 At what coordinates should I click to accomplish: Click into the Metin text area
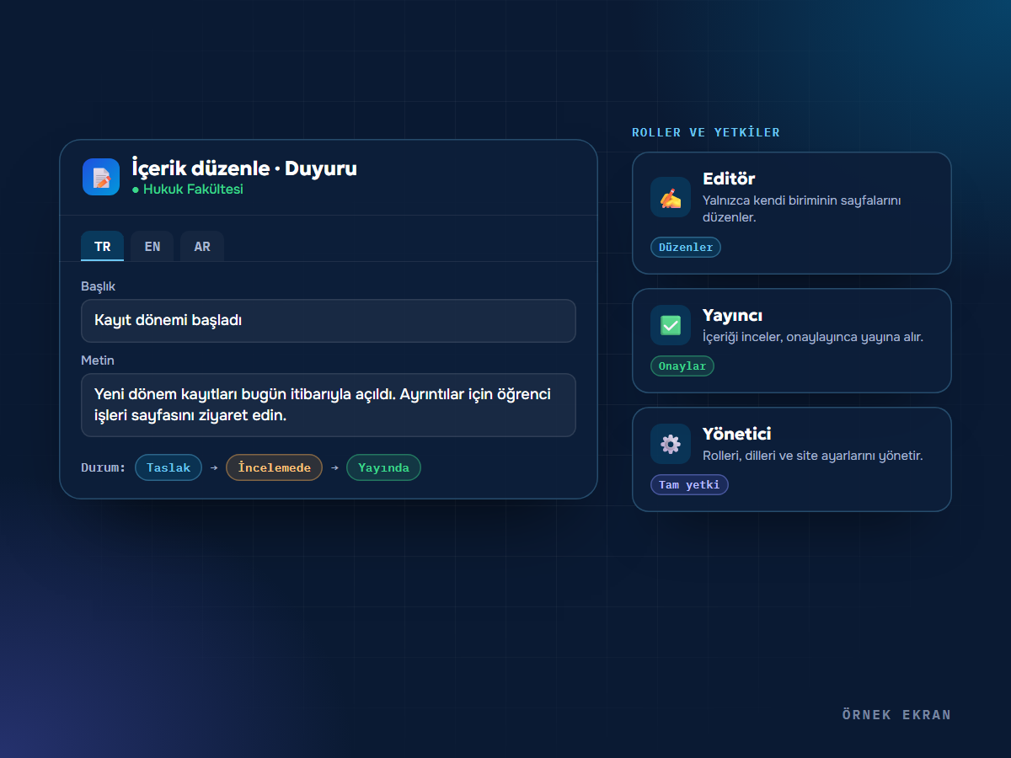tap(329, 405)
